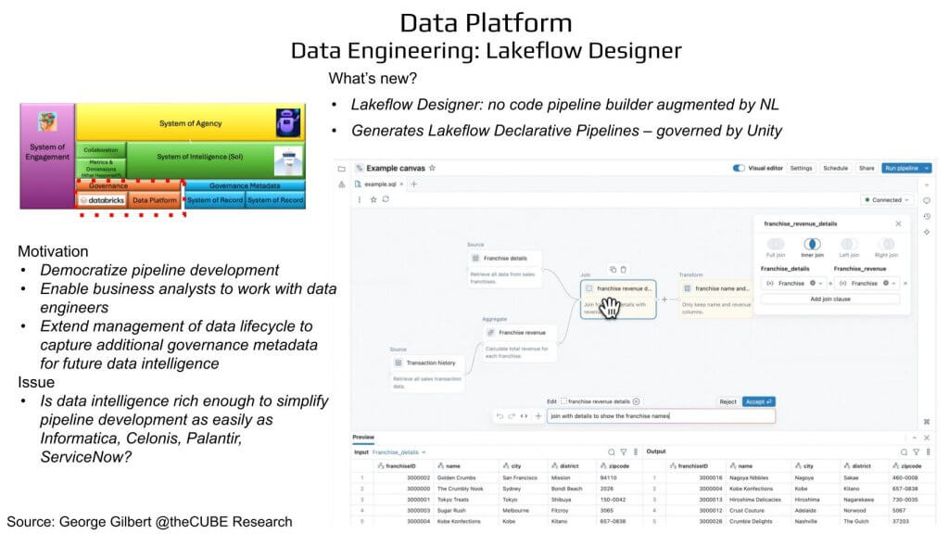Click the Input zipcode column header
The width and height of the screenshot is (949, 534).
(618, 466)
